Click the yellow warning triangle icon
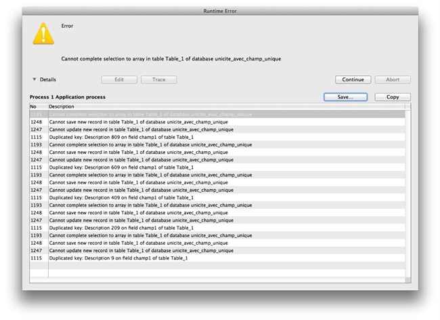The height and width of the screenshot is (320, 440). tap(45, 33)
